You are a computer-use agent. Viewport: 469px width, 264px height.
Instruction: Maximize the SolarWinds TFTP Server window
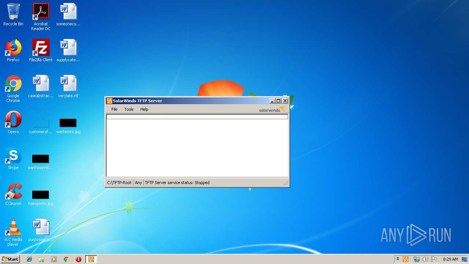pyautogui.click(x=278, y=101)
